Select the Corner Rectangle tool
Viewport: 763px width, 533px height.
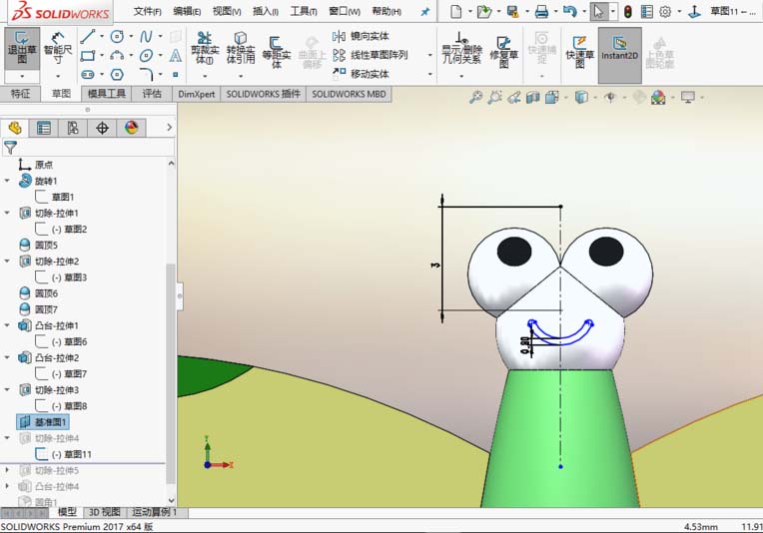tap(88, 56)
